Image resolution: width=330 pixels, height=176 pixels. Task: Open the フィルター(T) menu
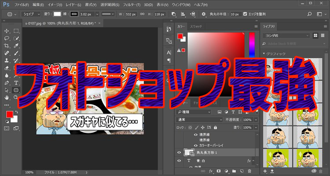[x=132, y=5]
